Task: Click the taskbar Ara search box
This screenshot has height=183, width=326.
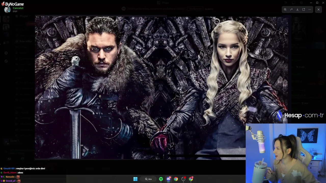Action: [x=148, y=179]
